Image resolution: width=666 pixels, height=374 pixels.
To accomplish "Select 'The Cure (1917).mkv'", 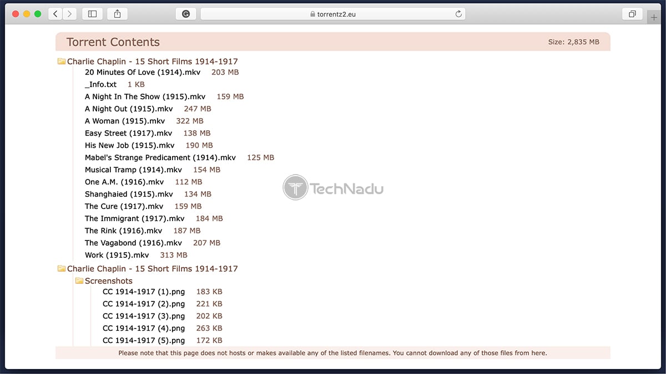I will coord(124,206).
